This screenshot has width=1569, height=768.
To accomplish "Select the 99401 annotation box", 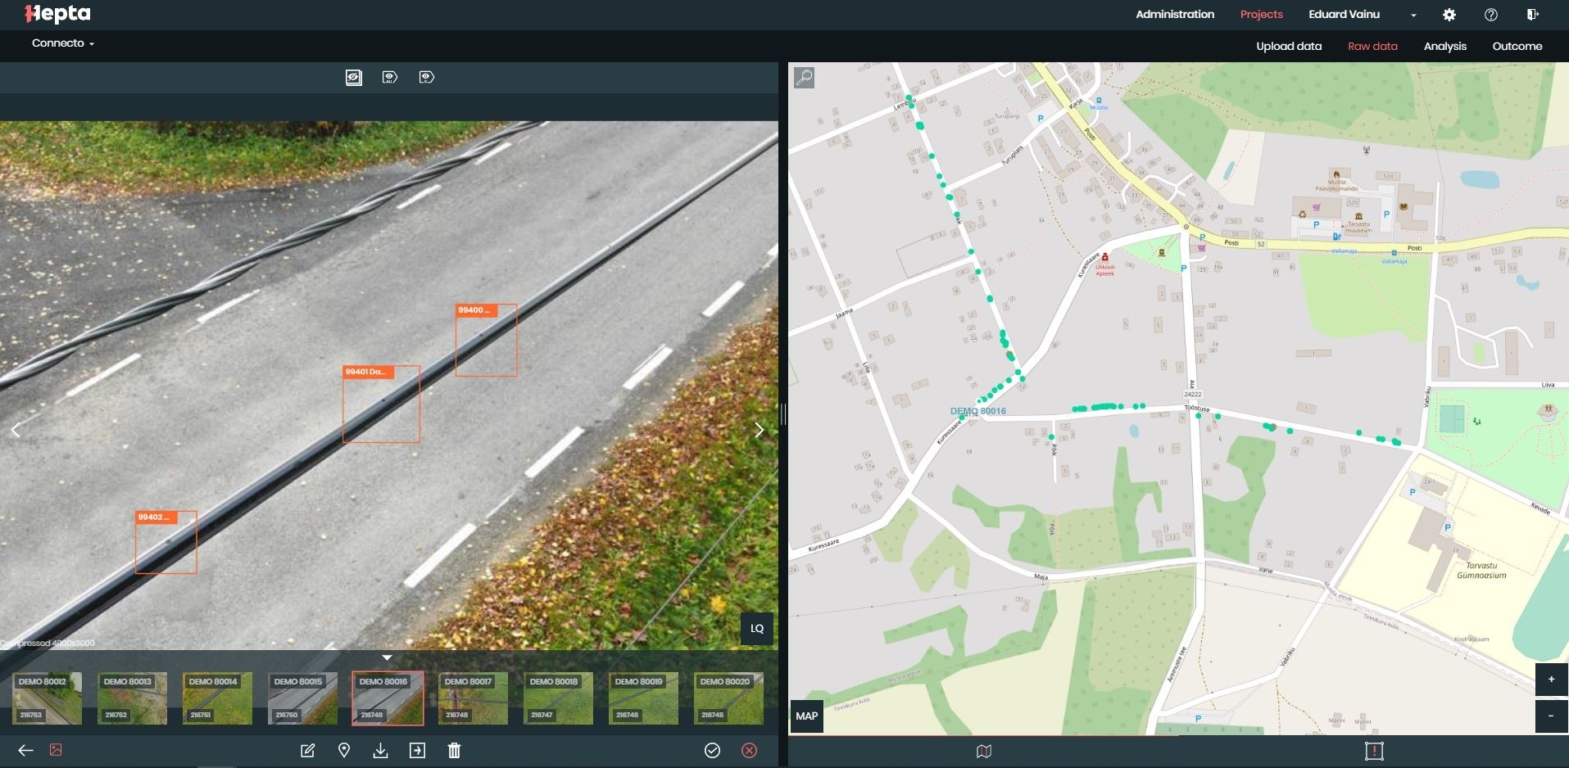I will coord(381,404).
